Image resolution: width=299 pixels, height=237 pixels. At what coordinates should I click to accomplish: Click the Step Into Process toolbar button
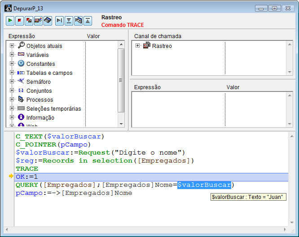79,20
